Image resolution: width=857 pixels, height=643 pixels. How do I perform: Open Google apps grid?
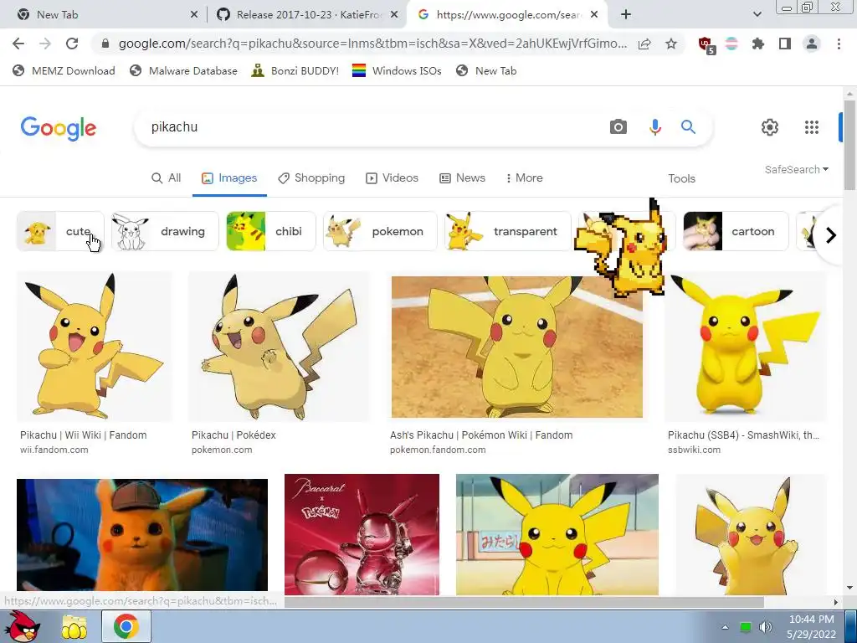(x=812, y=127)
